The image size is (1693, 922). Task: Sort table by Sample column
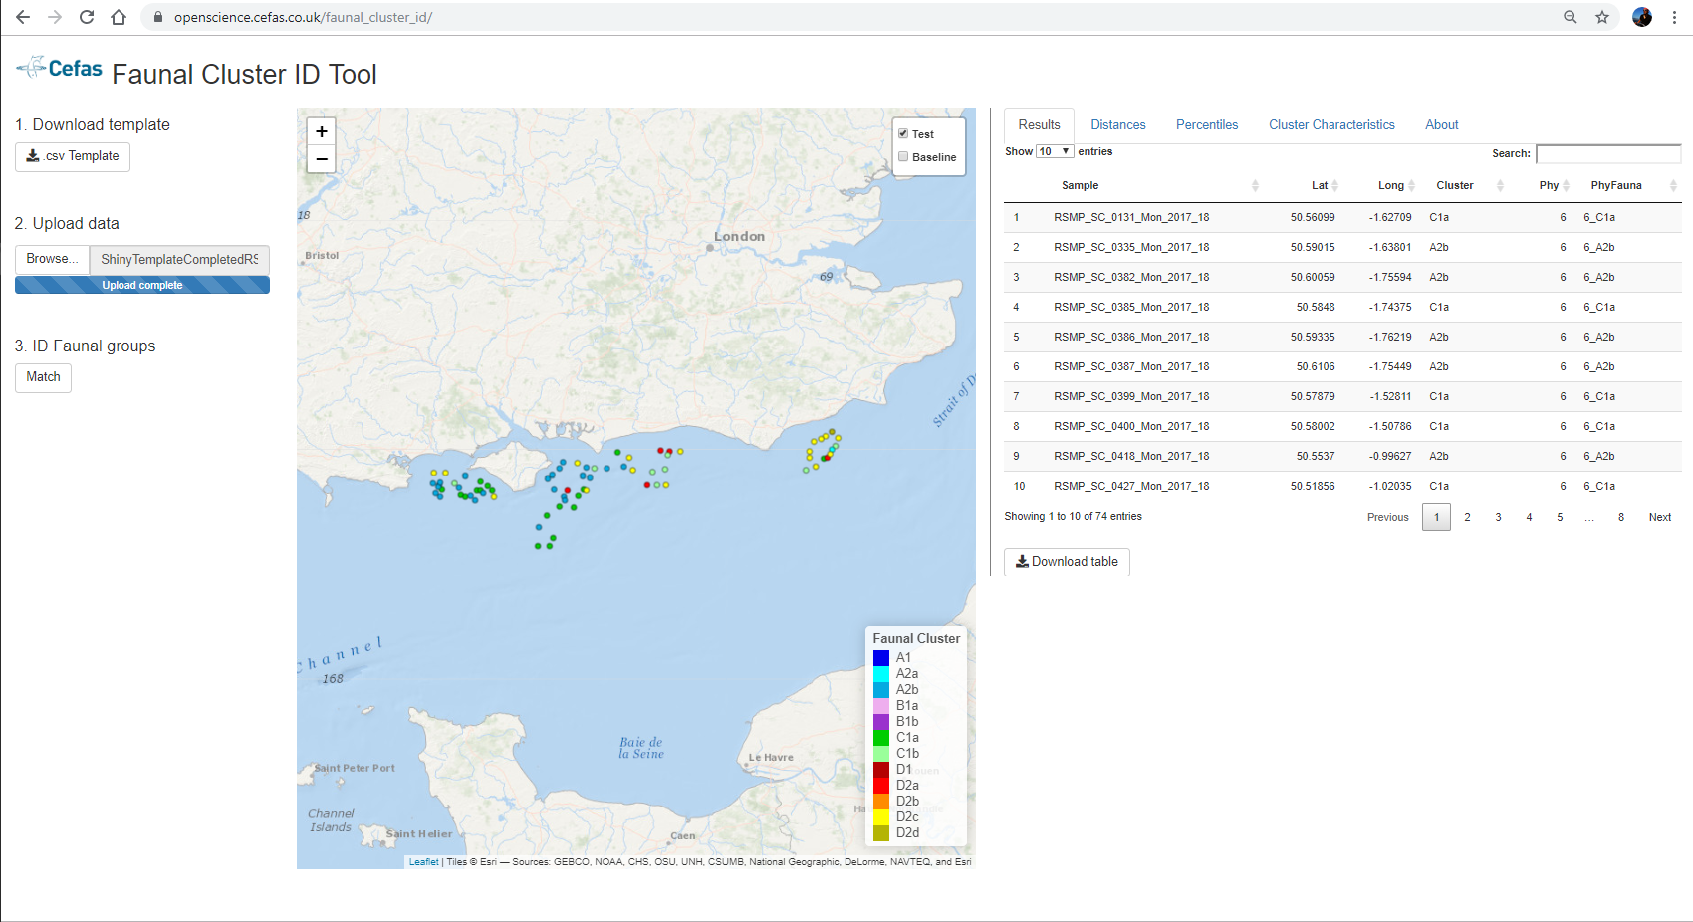point(1081,185)
